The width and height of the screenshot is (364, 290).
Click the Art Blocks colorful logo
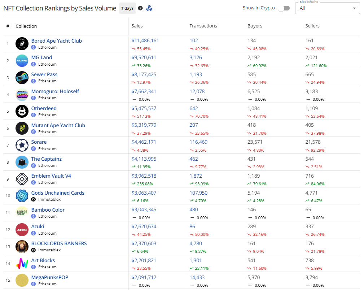coord(22,264)
